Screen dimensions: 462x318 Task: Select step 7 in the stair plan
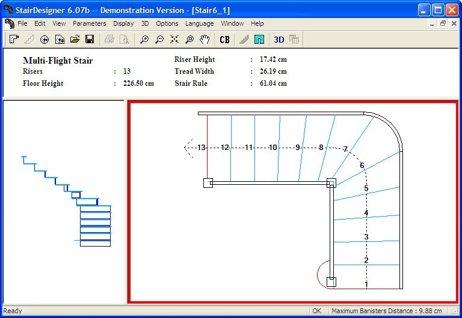(345, 149)
